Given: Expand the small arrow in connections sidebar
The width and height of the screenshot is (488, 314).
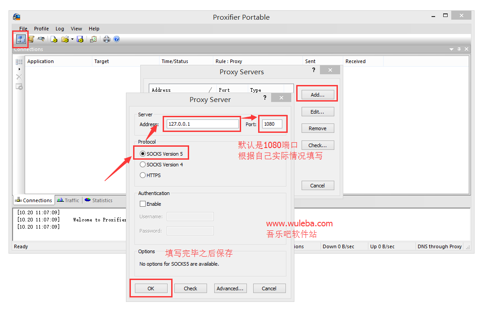Looking at the screenshot, I should tap(19, 69).
